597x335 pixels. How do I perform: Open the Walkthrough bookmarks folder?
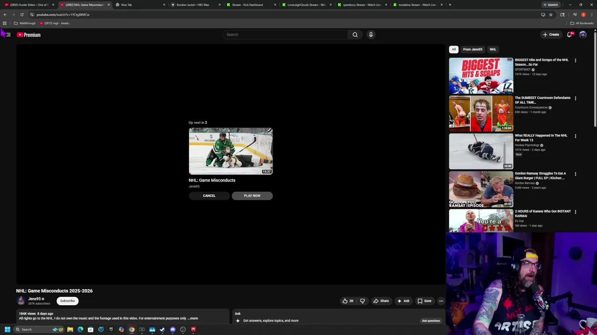click(x=25, y=23)
